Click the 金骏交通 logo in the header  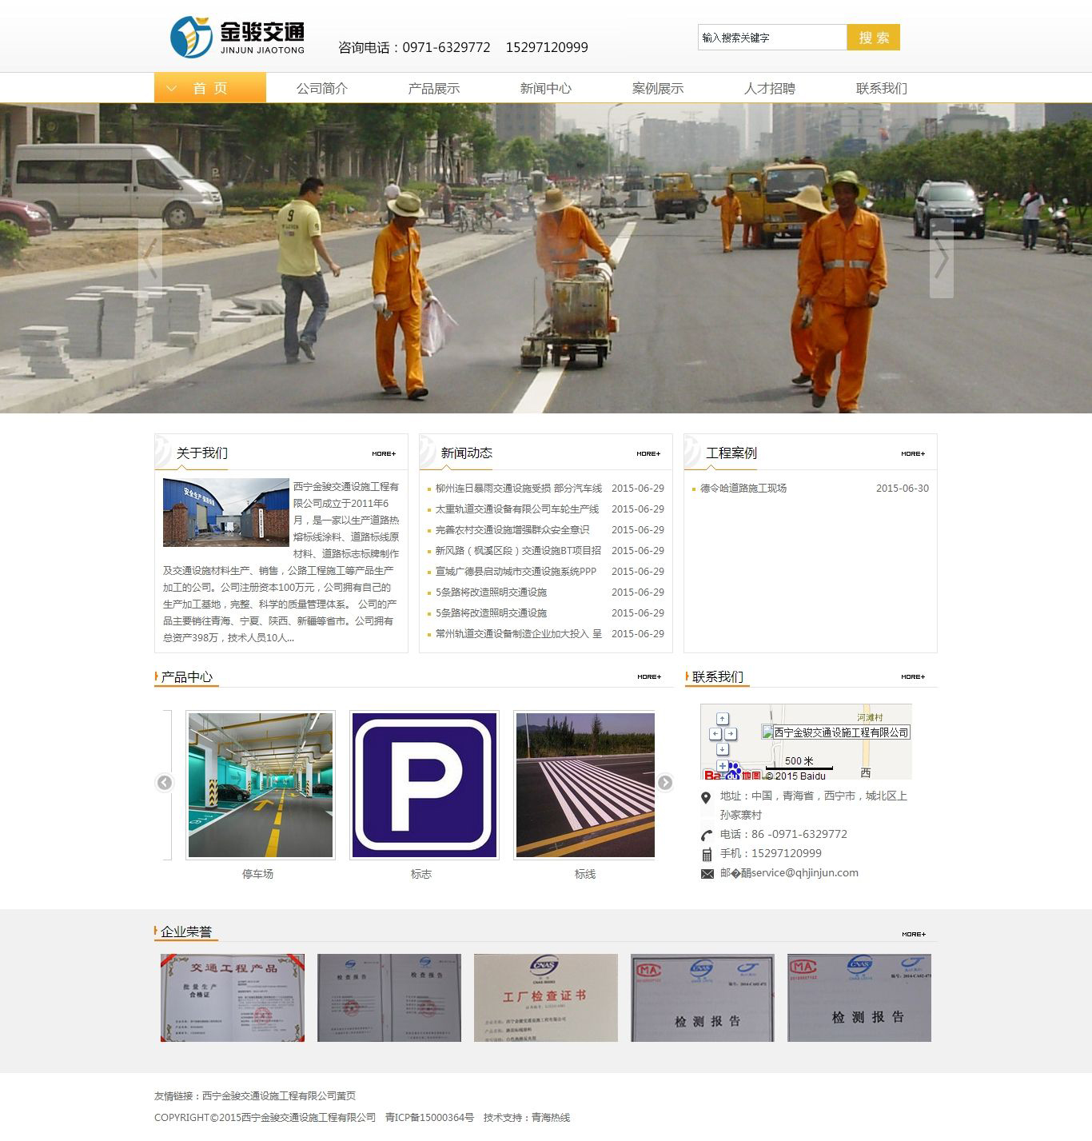[237, 38]
